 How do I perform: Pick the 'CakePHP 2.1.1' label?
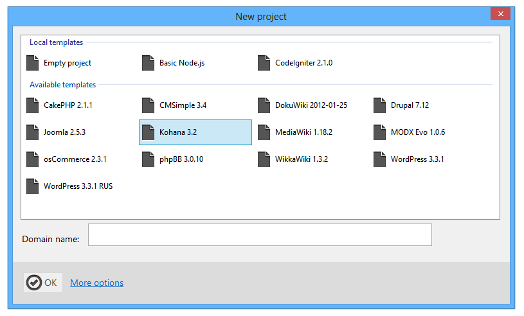pyautogui.click(x=68, y=105)
